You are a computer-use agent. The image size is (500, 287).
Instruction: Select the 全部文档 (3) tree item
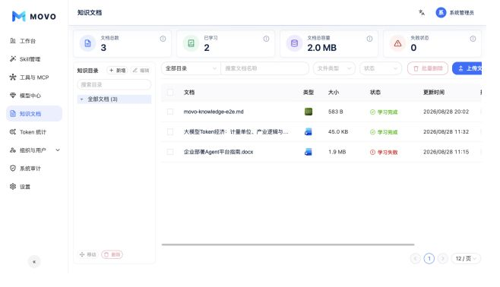[x=114, y=99]
